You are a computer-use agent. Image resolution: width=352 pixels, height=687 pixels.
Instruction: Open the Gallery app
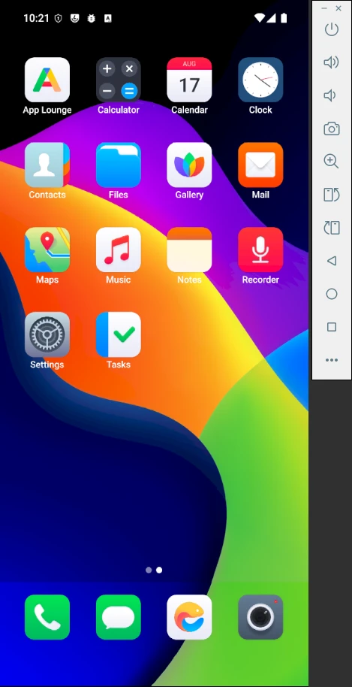(x=189, y=165)
